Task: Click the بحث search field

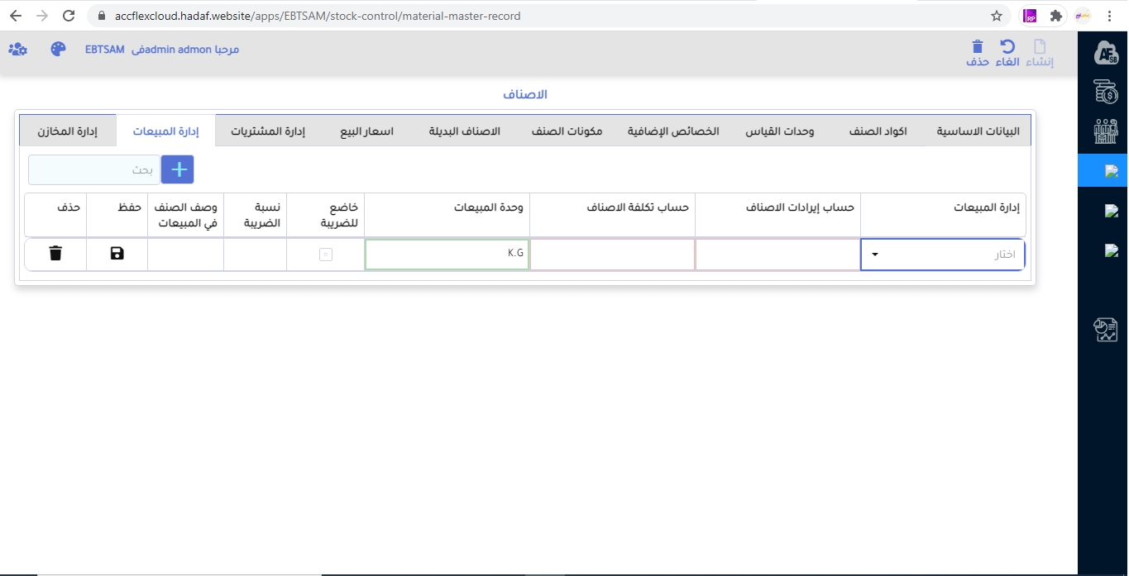Action: point(94,169)
